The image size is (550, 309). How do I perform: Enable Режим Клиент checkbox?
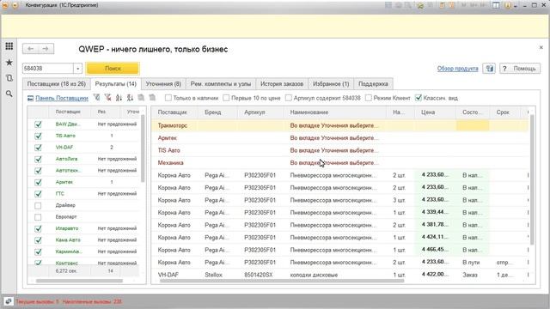(369, 98)
